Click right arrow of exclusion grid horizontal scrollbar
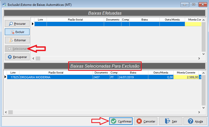The height and width of the screenshot is (127, 209). point(199,112)
